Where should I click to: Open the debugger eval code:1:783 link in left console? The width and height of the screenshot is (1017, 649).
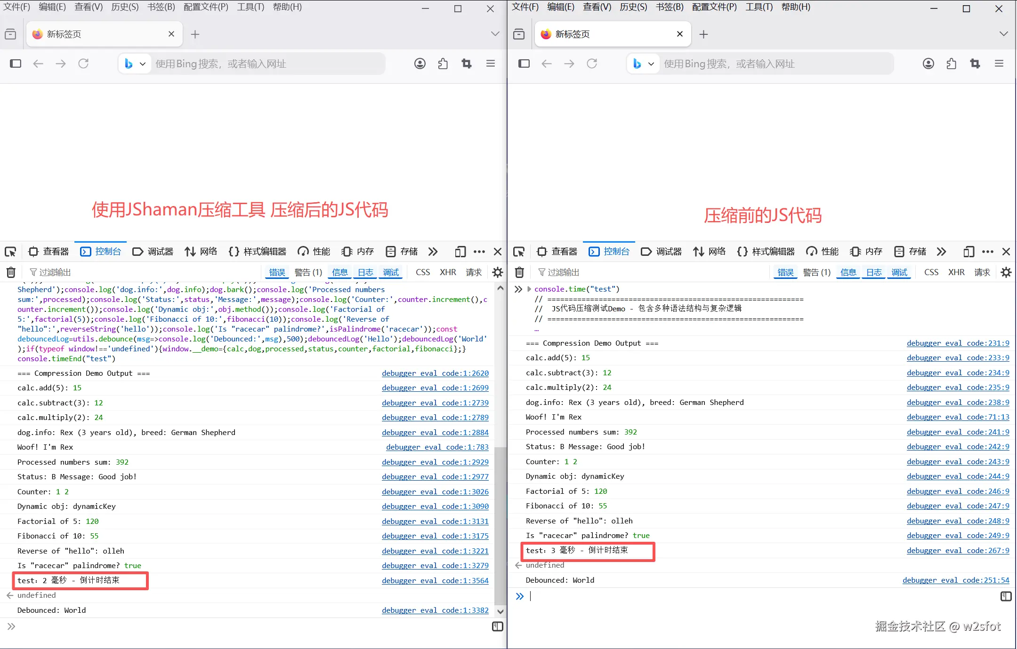point(437,447)
